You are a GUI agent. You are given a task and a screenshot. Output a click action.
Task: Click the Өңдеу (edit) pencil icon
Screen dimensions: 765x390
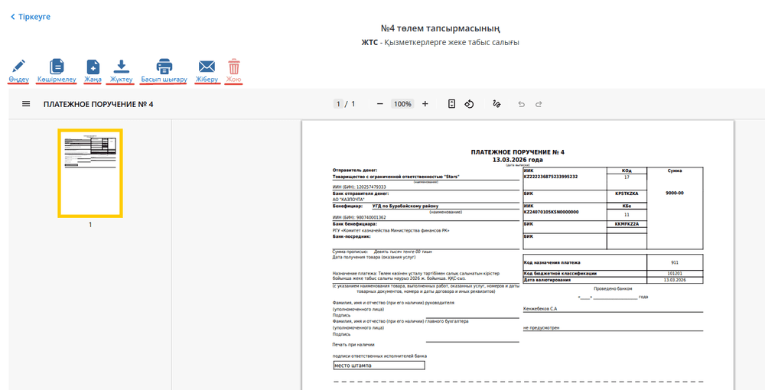click(18, 67)
